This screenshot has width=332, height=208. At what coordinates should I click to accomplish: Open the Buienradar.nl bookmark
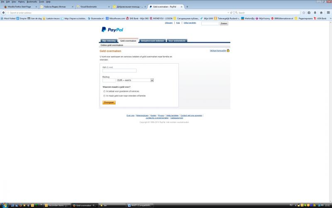coord(96,18)
